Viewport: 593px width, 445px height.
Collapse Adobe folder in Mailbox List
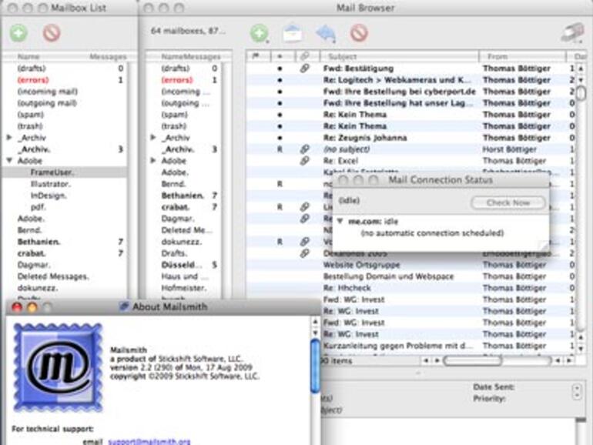tap(9, 161)
